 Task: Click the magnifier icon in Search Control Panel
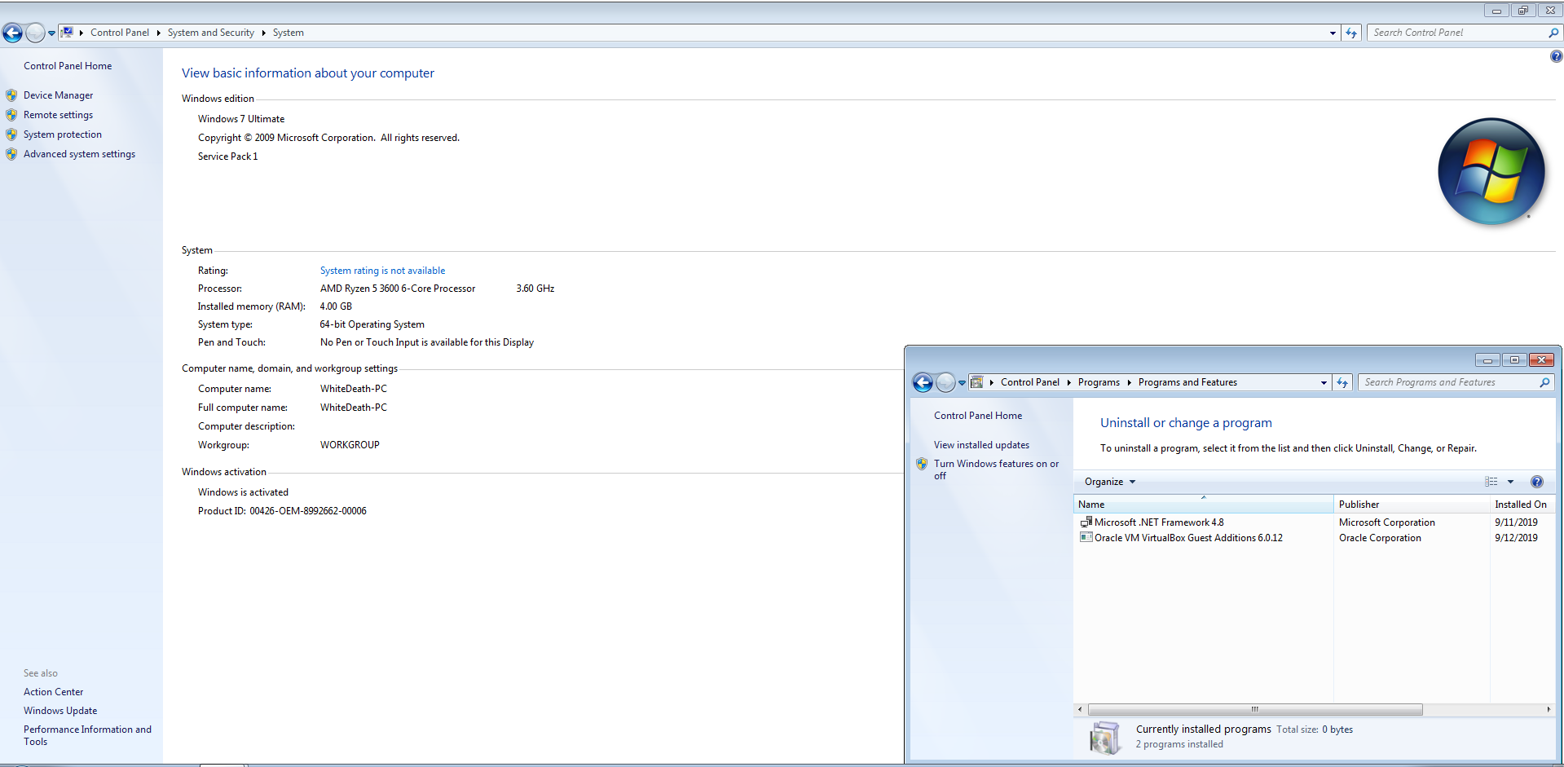pyautogui.click(x=1553, y=33)
